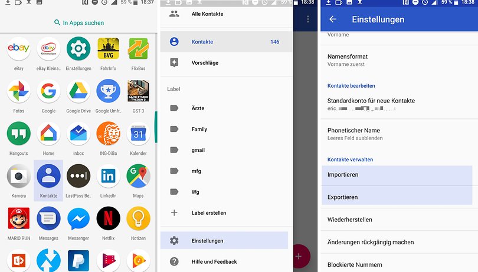The width and height of the screenshot is (478, 272).
Task: Tap the three-dot overflow menu
Action: [308, 19]
